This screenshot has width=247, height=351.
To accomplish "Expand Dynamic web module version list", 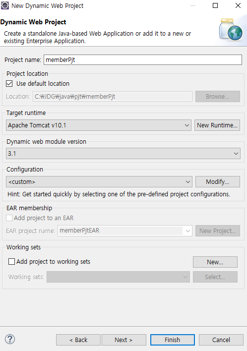I will 123,154.
